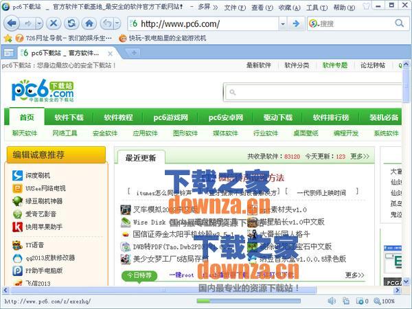Select the pc6游戏网 navigation tab

point(171,117)
